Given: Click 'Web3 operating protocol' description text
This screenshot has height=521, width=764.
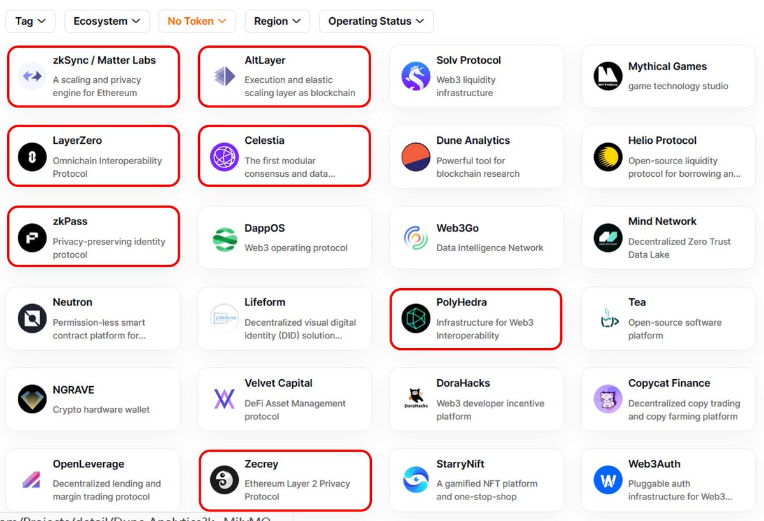Looking at the screenshot, I should [x=296, y=248].
